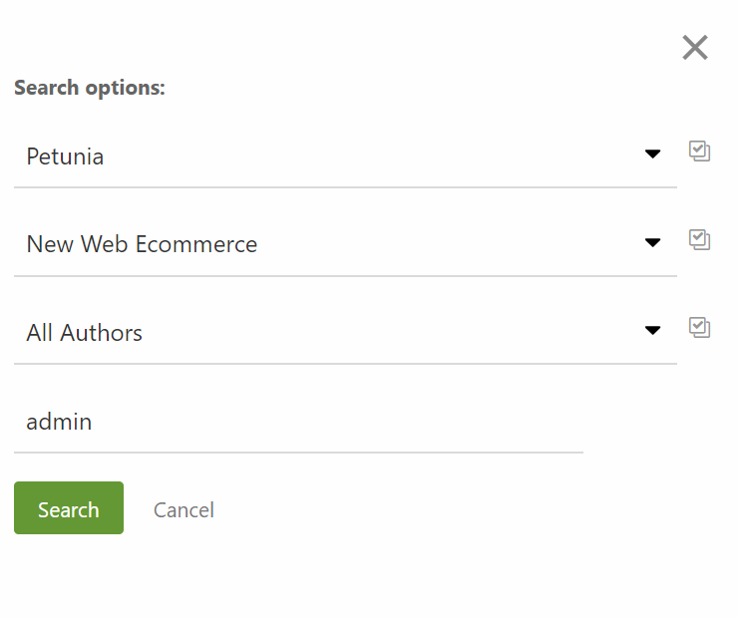Cancel the search options
Image resolution: width=738 pixels, height=617 pixels.
(x=184, y=510)
